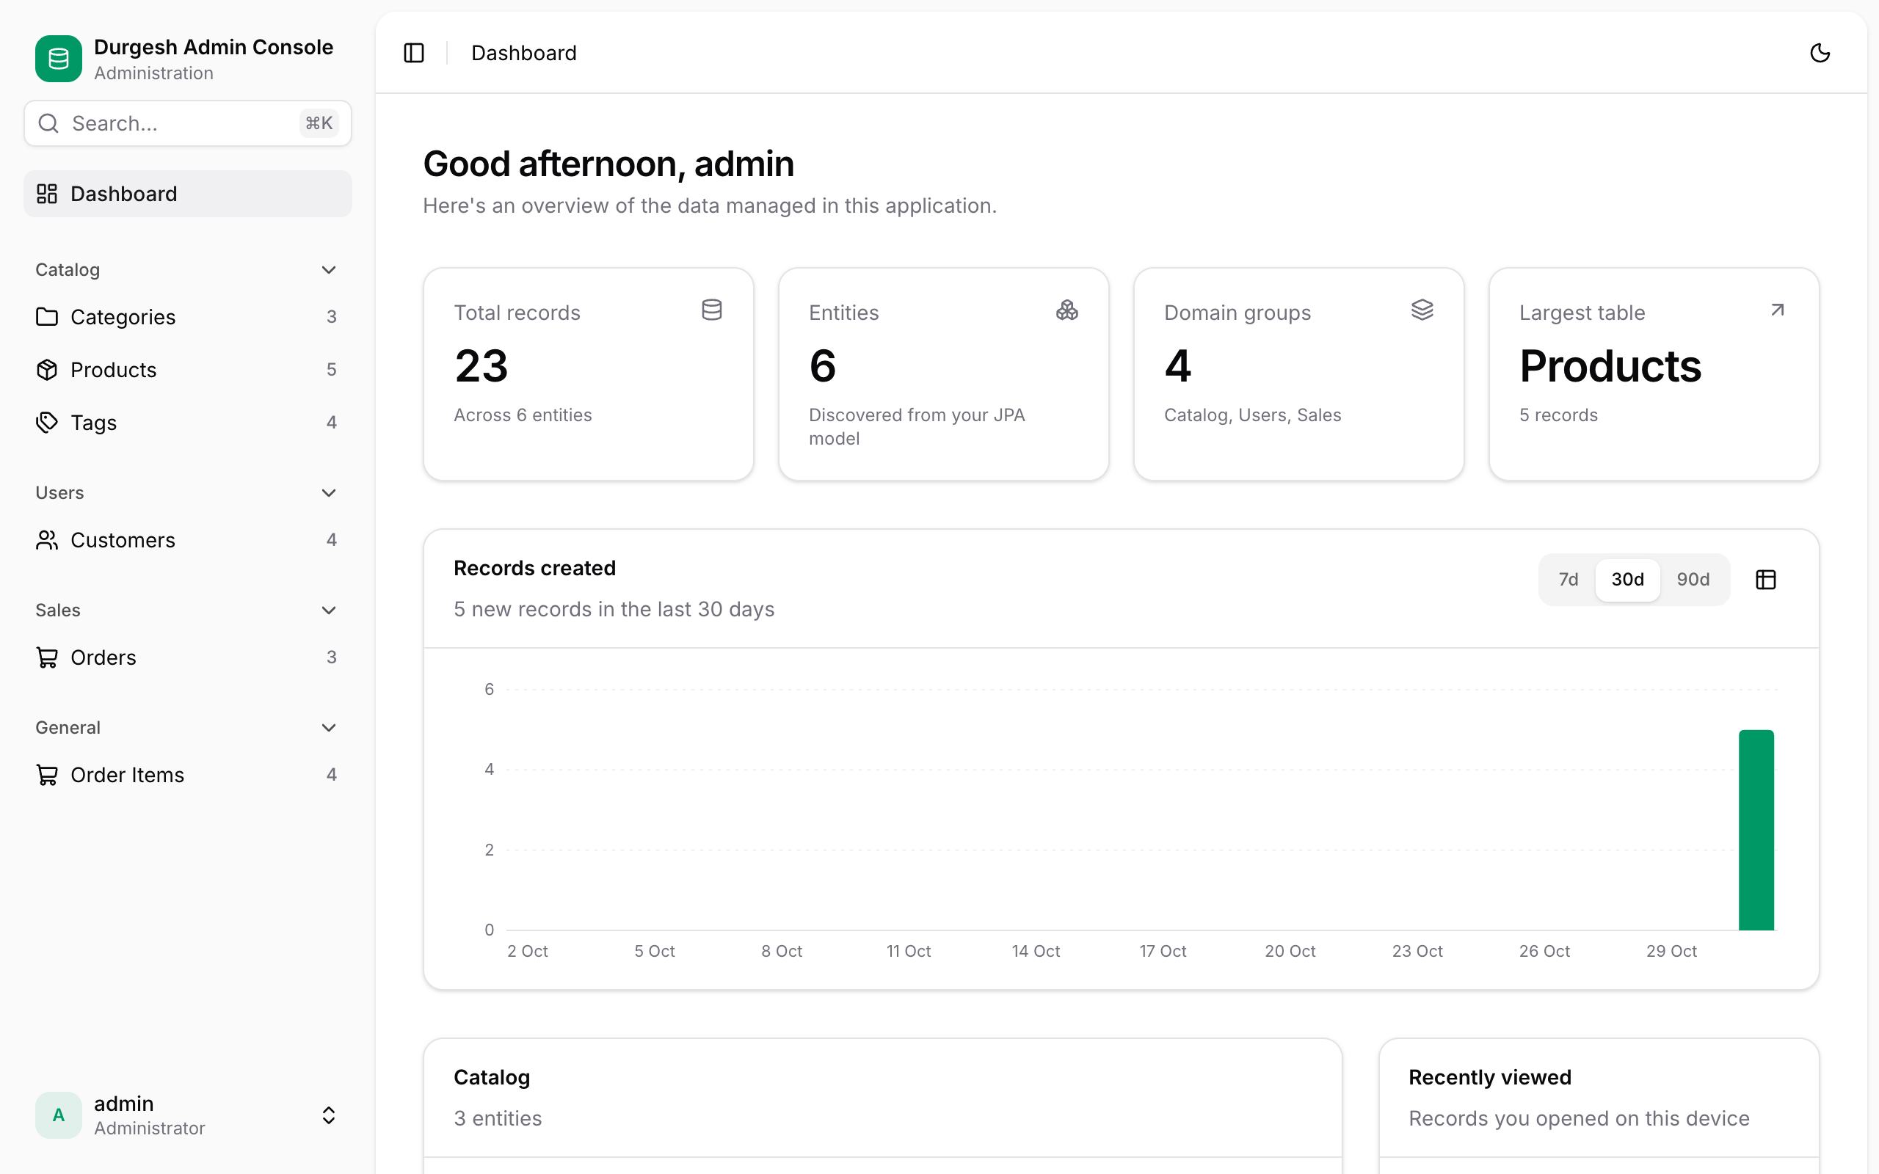Click the Total records value 23
Image resolution: width=1879 pixels, height=1174 pixels.
coord(481,365)
